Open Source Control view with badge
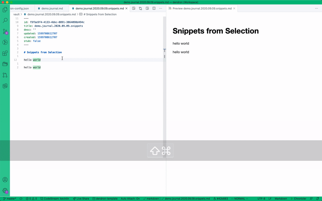This screenshot has height=201, width=322. tap(5, 32)
